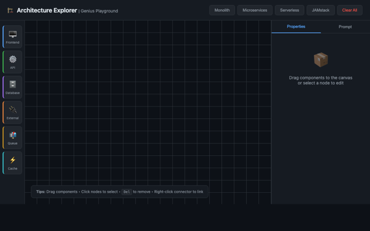The width and height of the screenshot is (370, 231).
Task: Pick the Database cabinet component icon
Action: tap(12, 84)
